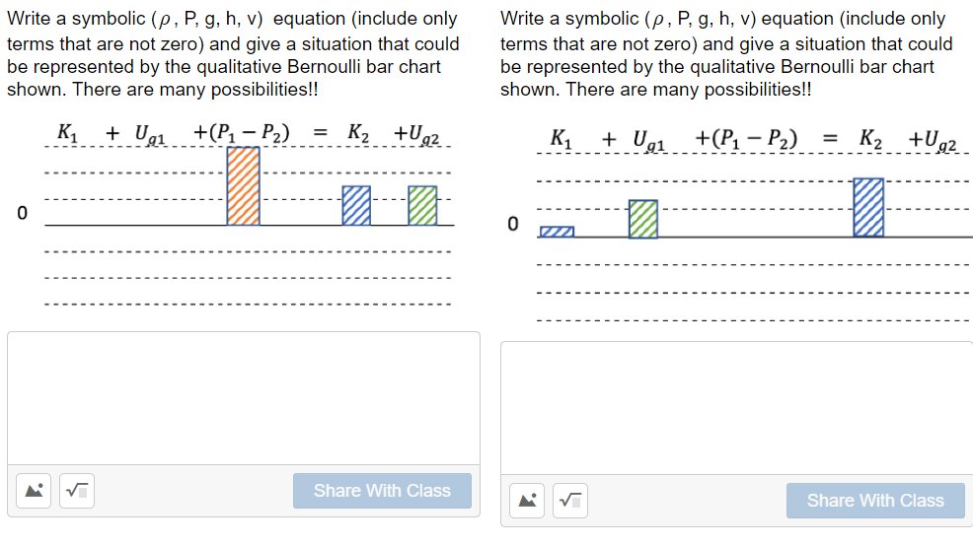Click the zero axis label of left chart
This screenshot has width=973, height=547.
21,213
